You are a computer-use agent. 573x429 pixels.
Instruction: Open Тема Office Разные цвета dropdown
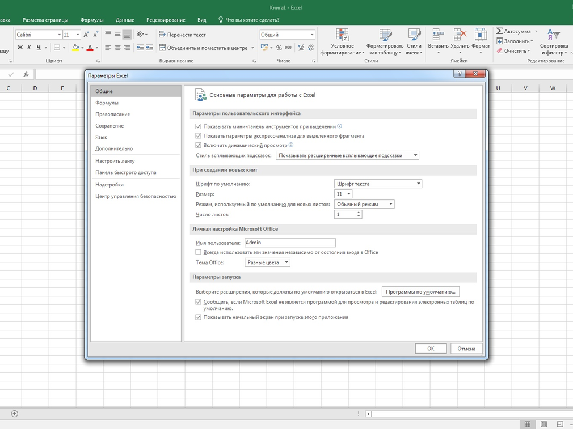pyautogui.click(x=267, y=262)
